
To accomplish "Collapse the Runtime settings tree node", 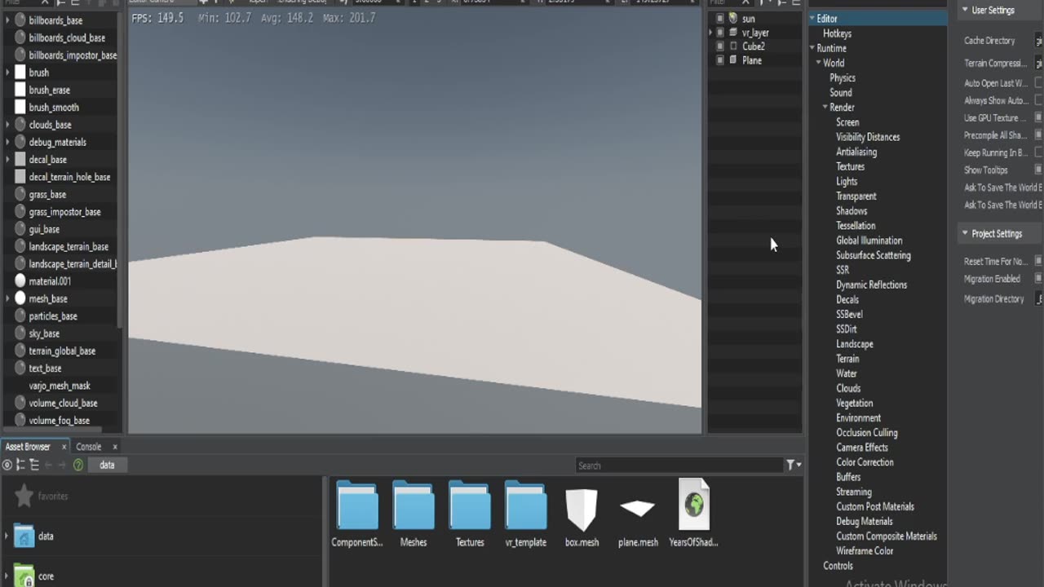I will coord(812,48).
